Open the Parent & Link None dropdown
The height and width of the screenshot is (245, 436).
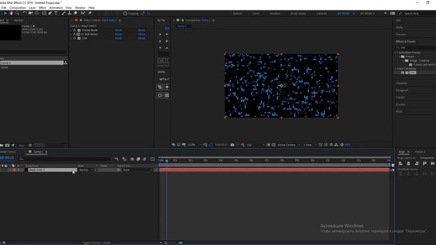coord(138,169)
